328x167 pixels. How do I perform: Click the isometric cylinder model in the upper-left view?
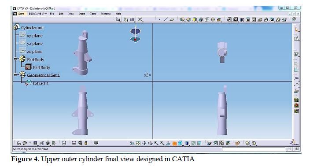coord(83,53)
